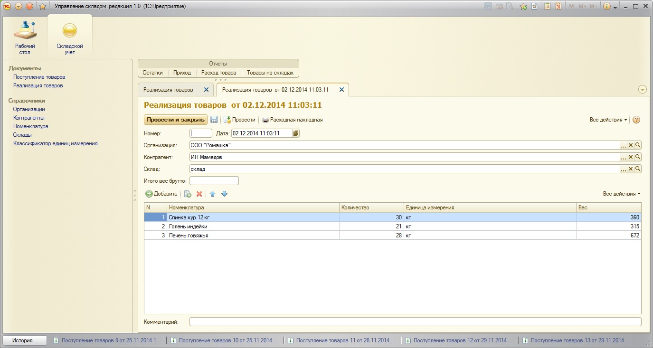
Task: Open the Организация selection list via ellipsis button
Action: [x=624, y=145]
